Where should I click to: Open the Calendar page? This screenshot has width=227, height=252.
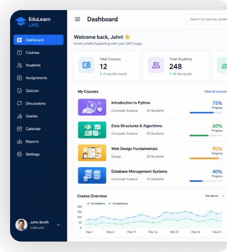[33, 129]
